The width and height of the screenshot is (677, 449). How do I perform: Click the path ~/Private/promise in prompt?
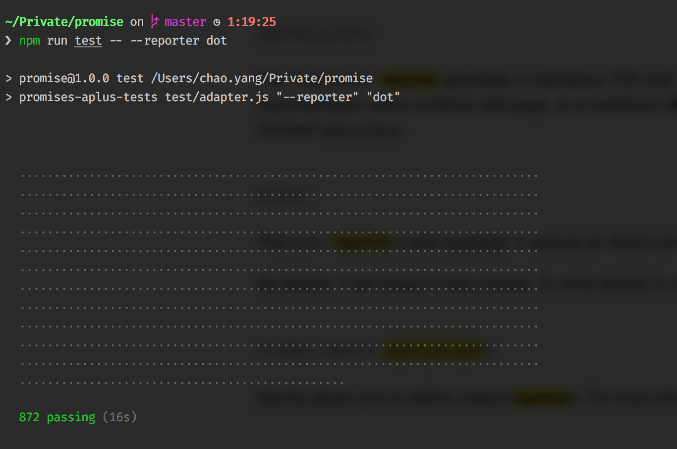click(x=64, y=22)
